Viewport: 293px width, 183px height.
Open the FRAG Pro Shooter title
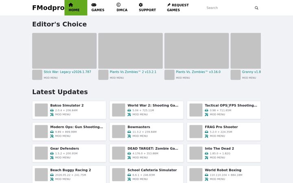point(221,127)
